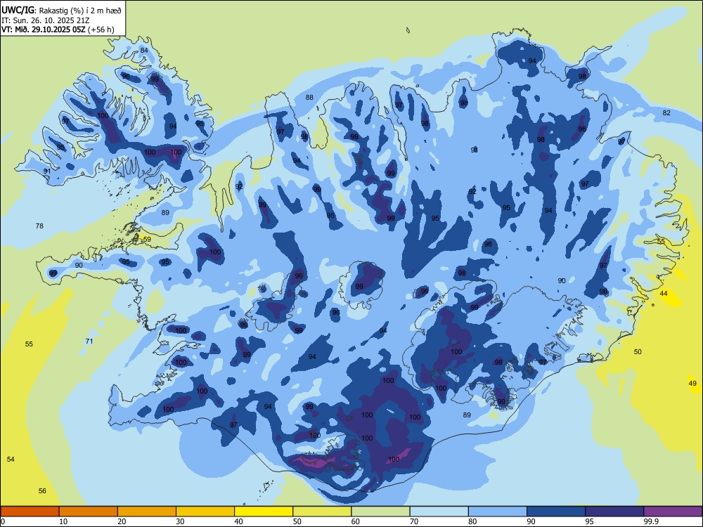Click the humidity value '54' on the map
703x527 pixels.
point(11,460)
